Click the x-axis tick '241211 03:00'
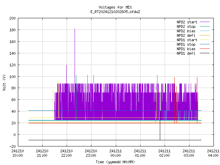The image size is (220, 165). click(x=189, y=153)
